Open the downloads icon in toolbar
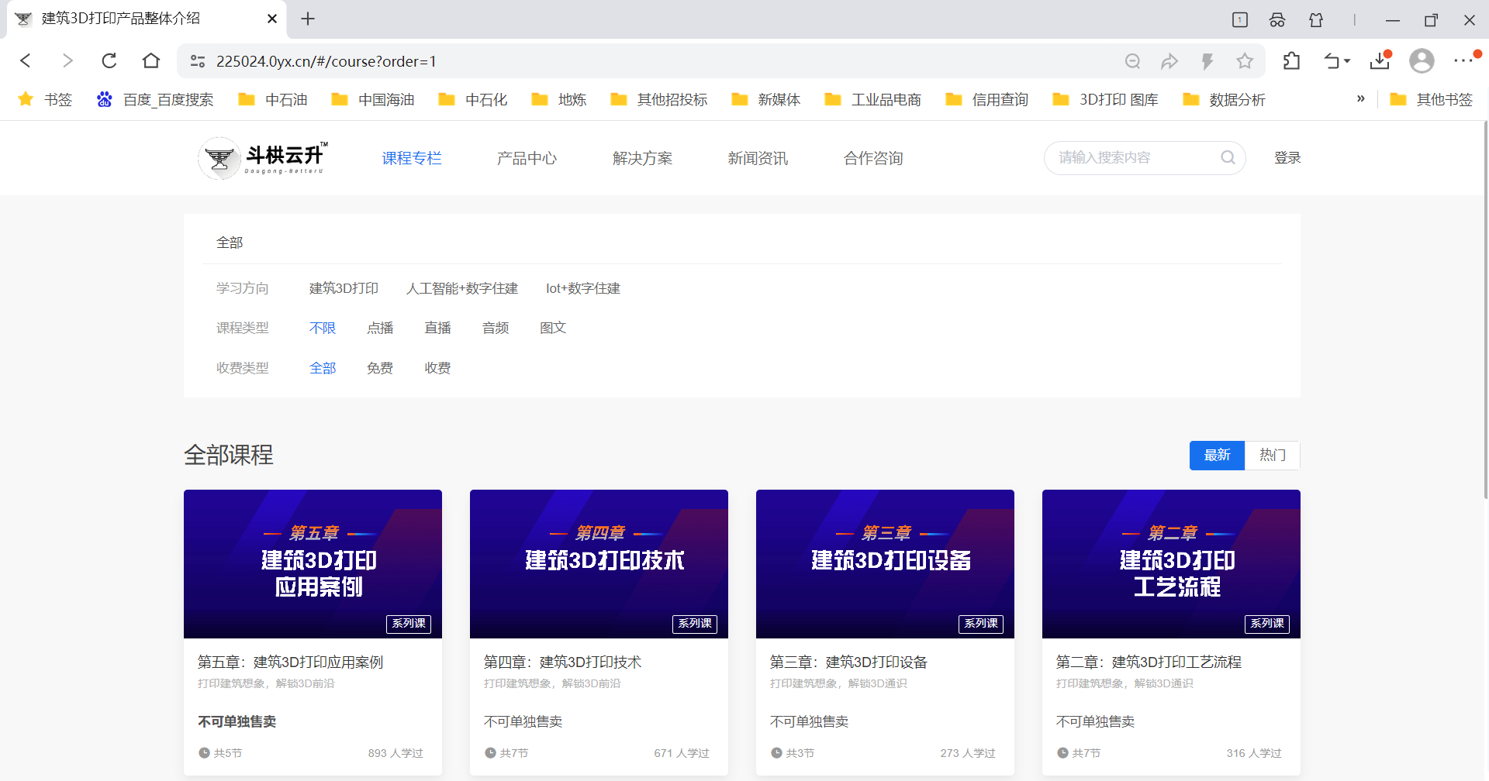This screenshot has height=781, width=1489. (x=1380, y=61)
